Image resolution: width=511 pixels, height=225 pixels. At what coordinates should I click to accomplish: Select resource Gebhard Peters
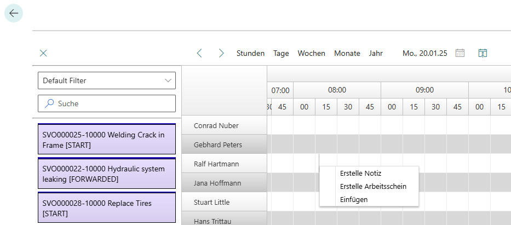pos(224,144)
